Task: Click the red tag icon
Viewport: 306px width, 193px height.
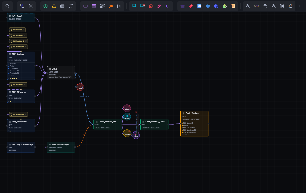Action: pyautogui.click(x=191, y=6)
